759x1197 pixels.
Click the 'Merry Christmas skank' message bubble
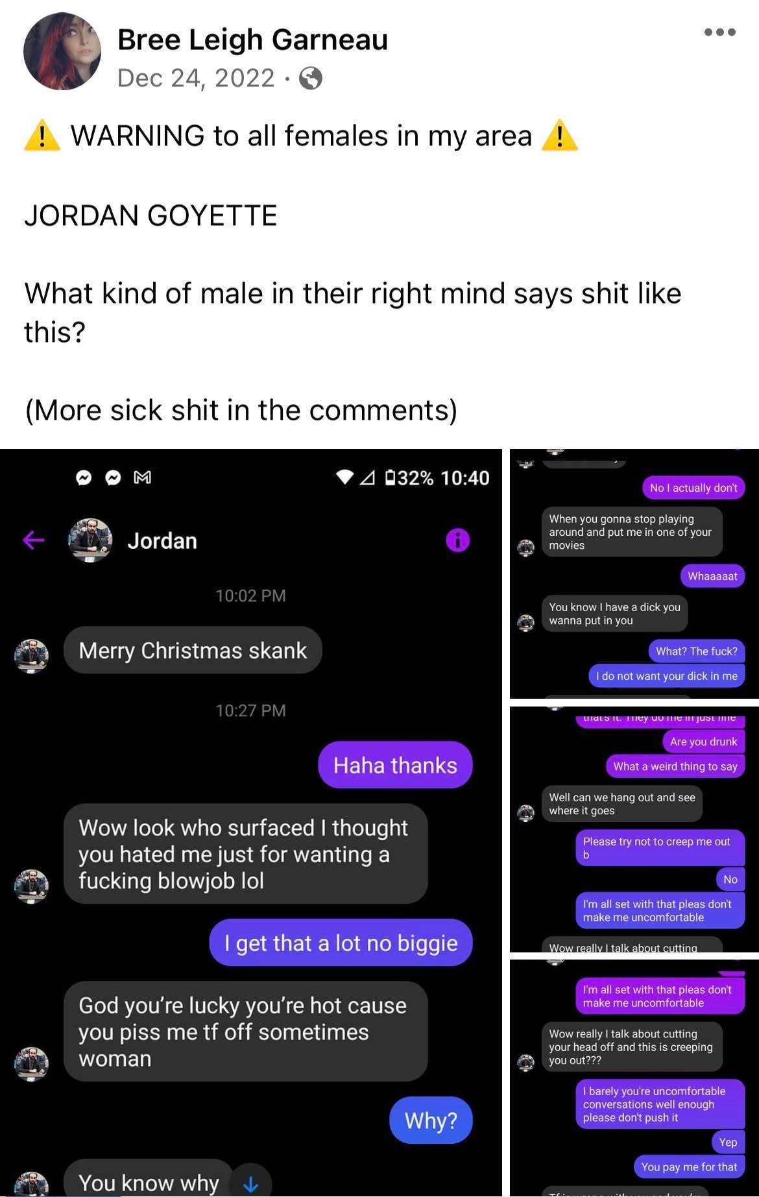click(193, 650)
